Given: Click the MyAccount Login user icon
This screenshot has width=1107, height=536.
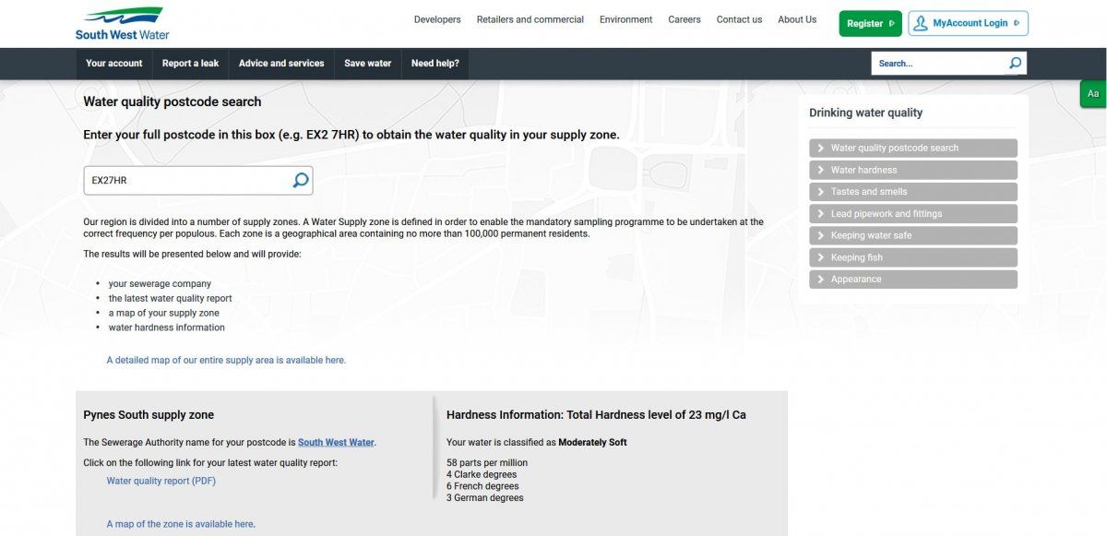Looking at the screenshot, I should point(920,23).
